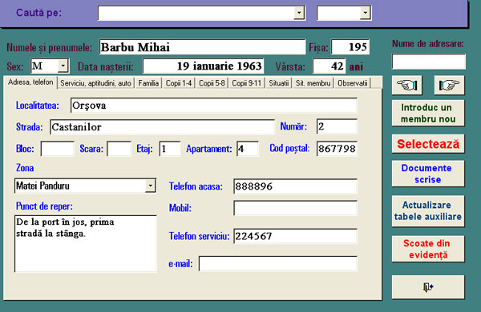Open the Sex dropdown showing M
This screenshot has width=481, height=312.
tap(63, 66)
